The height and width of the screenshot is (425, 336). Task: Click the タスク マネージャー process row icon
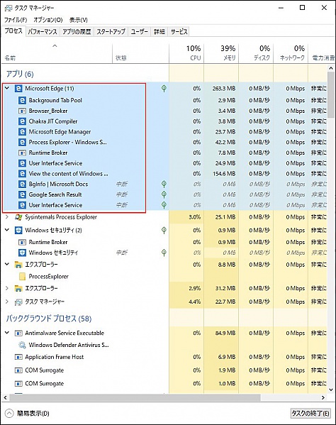tap(18, 302)
